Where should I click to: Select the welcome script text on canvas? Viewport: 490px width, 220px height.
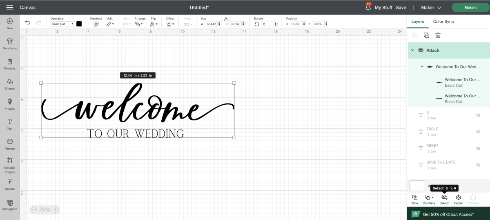[x=138, y=103]
